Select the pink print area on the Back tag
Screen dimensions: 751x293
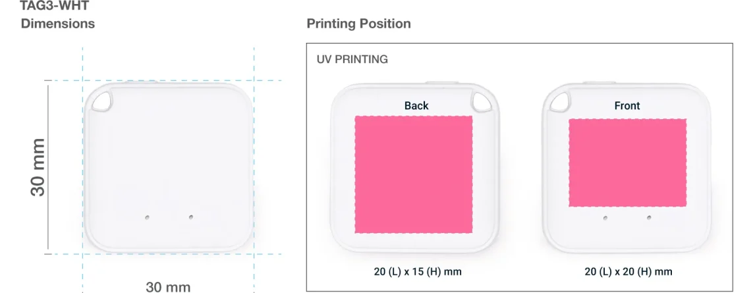[414, 174]
